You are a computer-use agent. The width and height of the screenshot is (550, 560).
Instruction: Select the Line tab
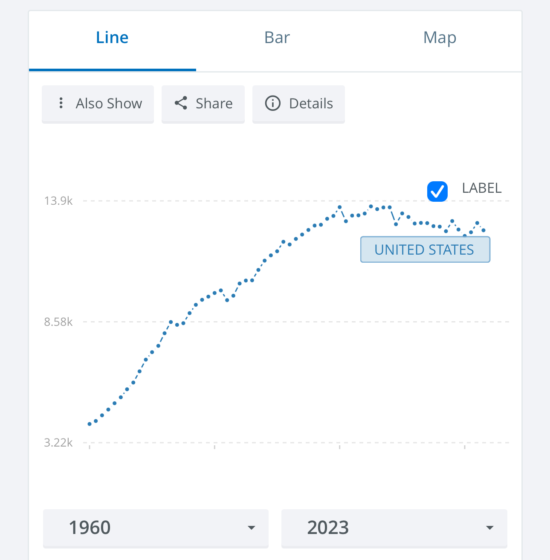coord(112,38)
